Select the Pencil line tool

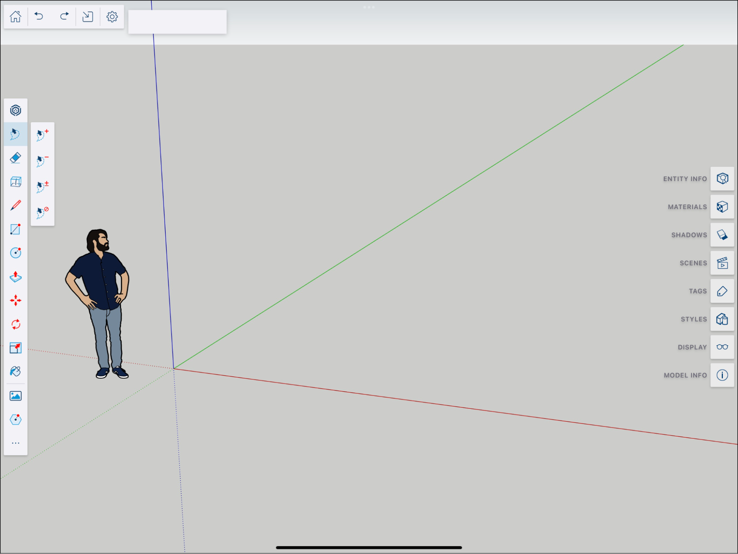pyautogui.click(x=16, y=205)
